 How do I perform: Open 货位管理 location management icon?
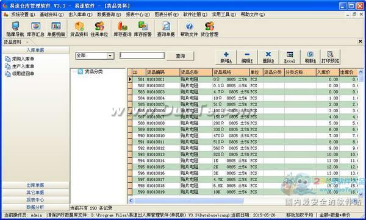[209, 29]
